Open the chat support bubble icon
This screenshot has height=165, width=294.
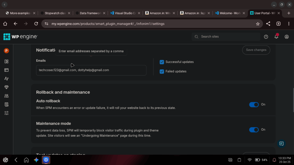point(281,144)
